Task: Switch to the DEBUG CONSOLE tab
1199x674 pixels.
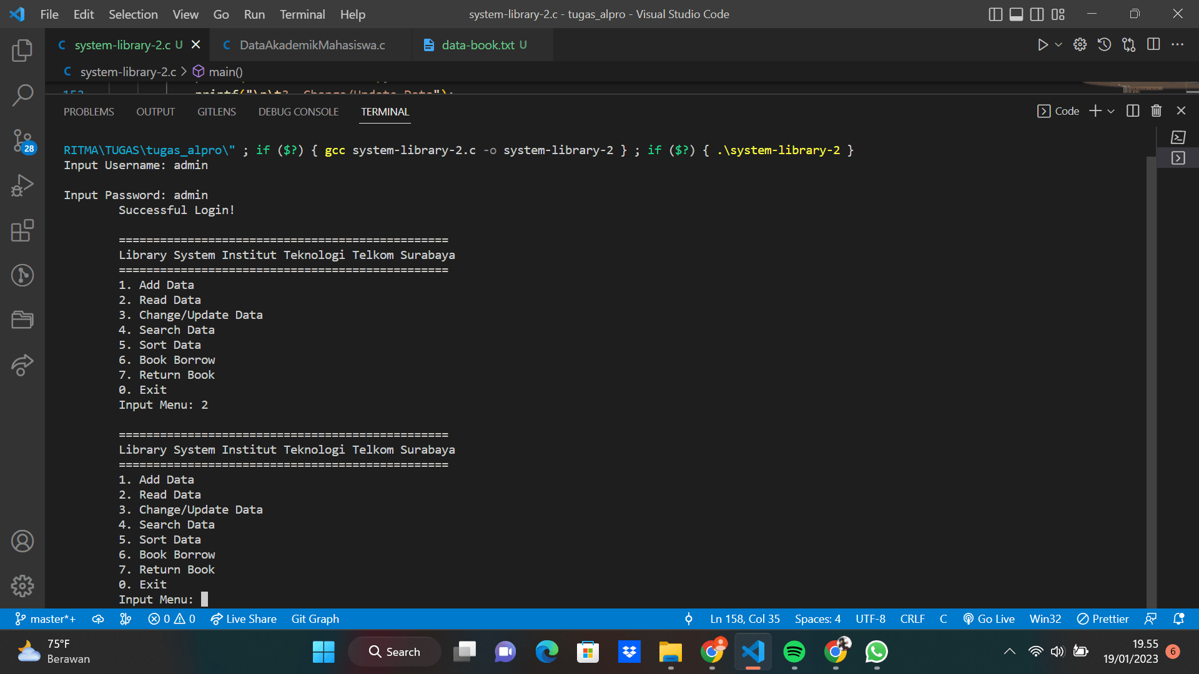Action: pos(298,112)
